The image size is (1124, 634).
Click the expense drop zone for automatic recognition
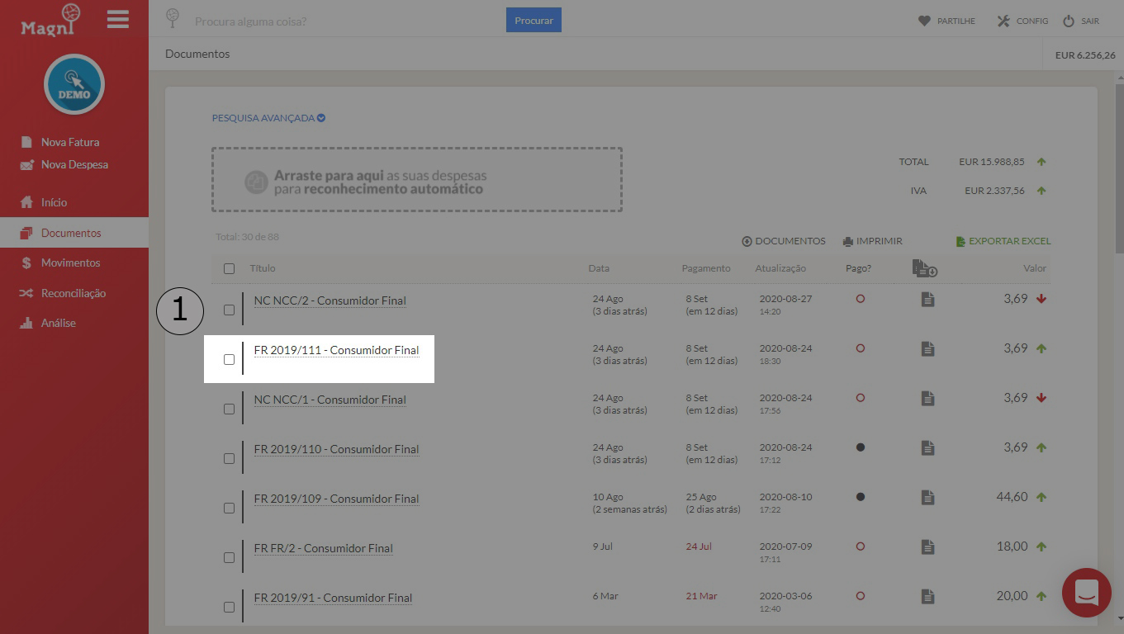pos(417,180)
